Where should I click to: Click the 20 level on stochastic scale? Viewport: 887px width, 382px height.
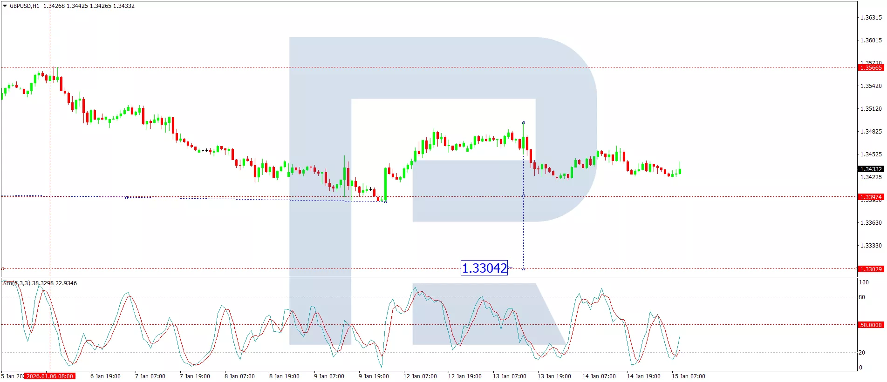click(862, 353)
